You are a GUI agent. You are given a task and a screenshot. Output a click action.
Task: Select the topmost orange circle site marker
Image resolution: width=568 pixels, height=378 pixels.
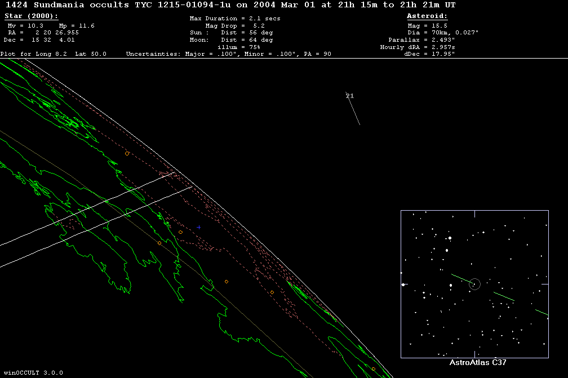127,153
